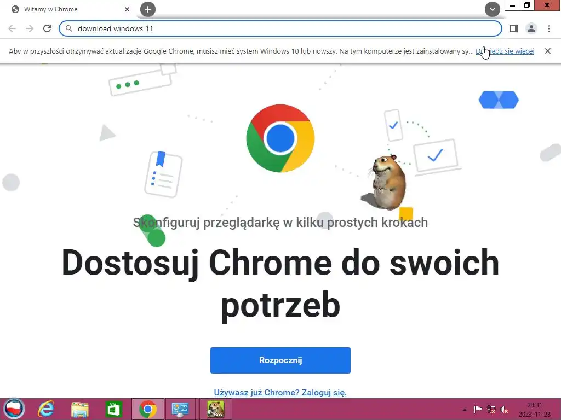Open Chrome's three-dot menu
The height and width of the screenshot is (420, 561).
pyautogui.click(x=549, y=28)
